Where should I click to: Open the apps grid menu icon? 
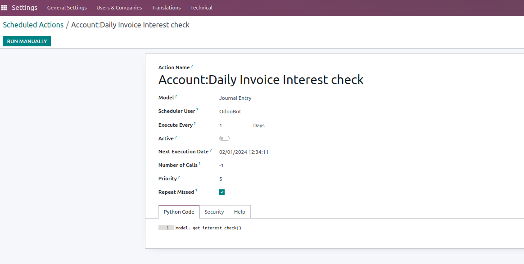(x=4, y=7)
